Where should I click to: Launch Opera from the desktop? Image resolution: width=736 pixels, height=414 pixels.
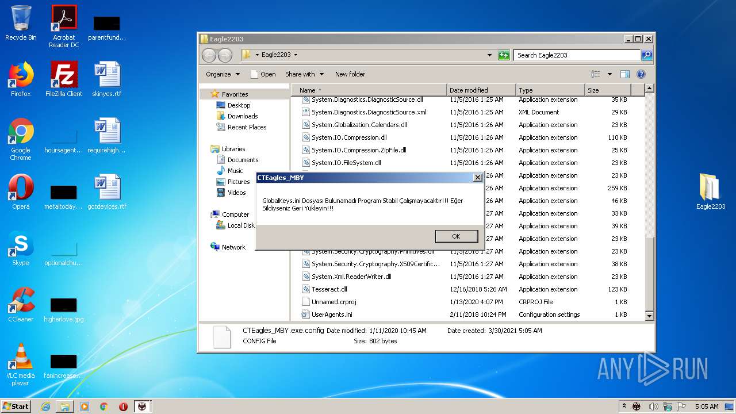point(21,192)
